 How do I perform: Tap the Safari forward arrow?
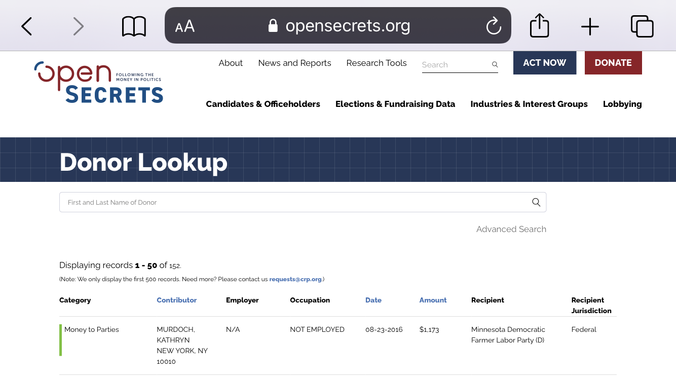click(x=78, y=26)
